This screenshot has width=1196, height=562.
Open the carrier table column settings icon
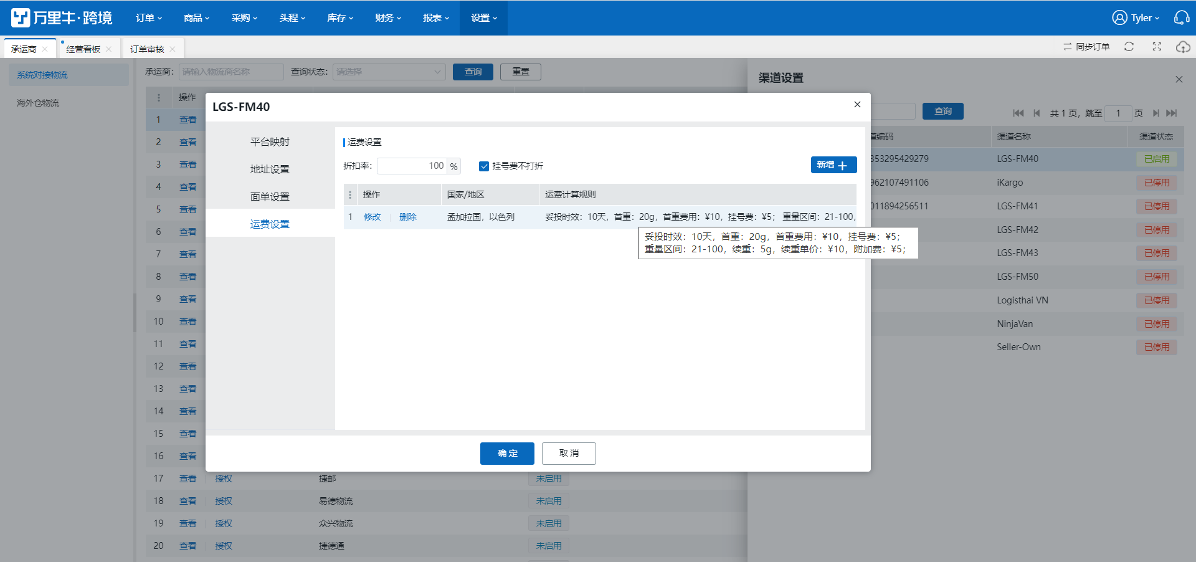[x=159, y=97]
